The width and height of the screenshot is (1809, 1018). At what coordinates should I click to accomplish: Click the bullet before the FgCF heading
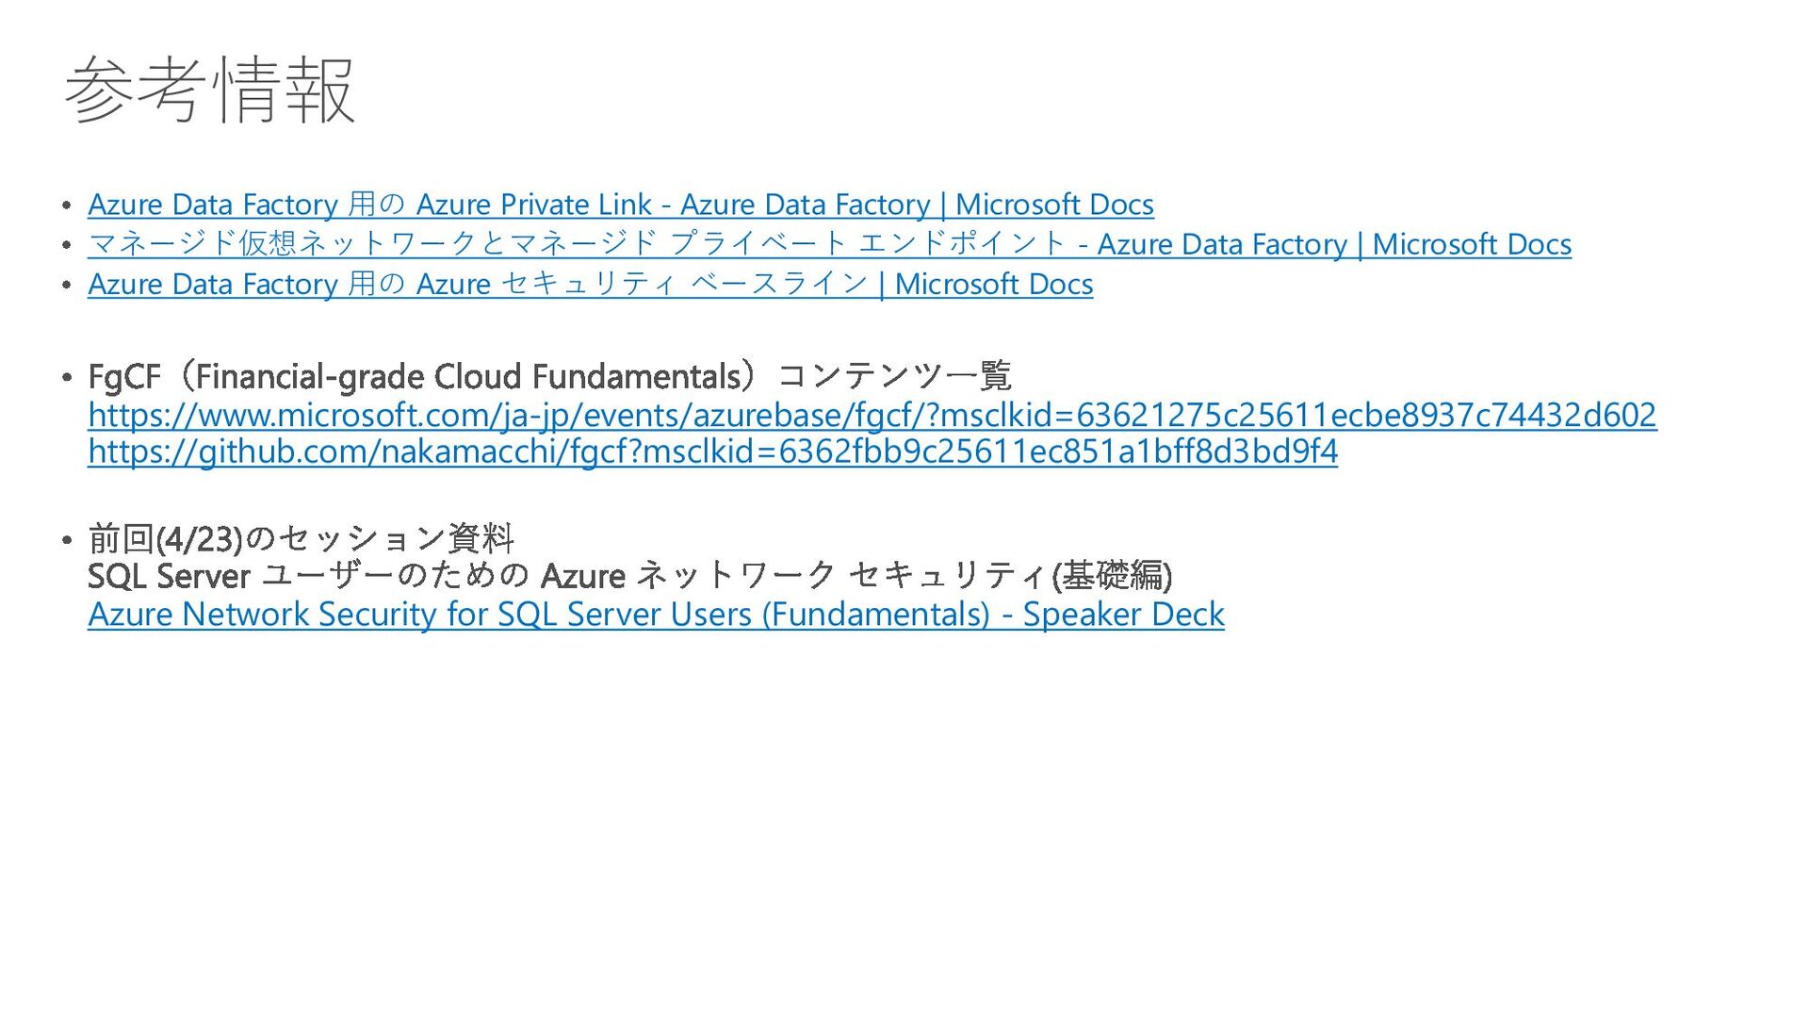point(67,378)
